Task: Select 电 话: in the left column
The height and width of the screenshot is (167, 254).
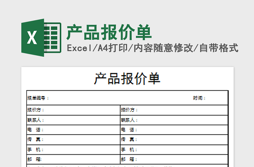Action: click(x=35, y=130)
